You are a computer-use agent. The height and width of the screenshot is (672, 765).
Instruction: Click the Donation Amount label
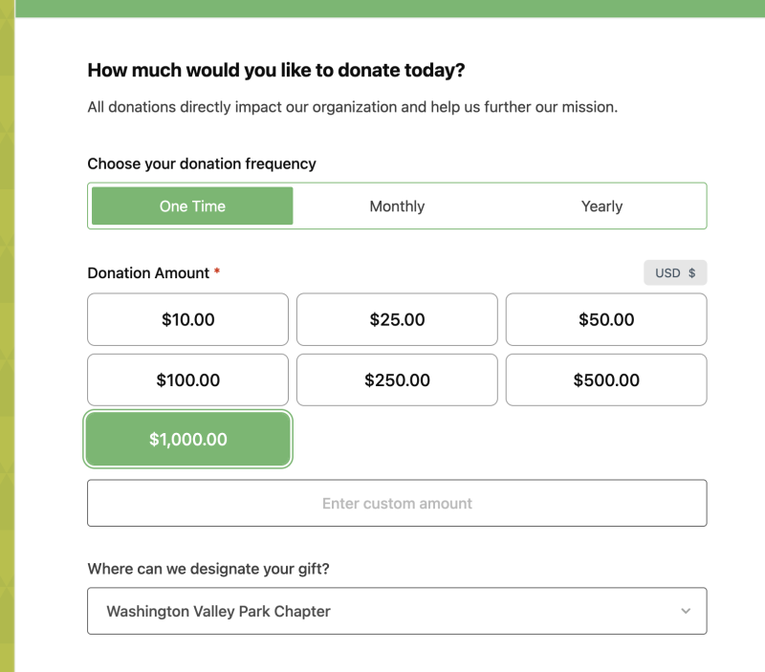(x=148, y=272)
